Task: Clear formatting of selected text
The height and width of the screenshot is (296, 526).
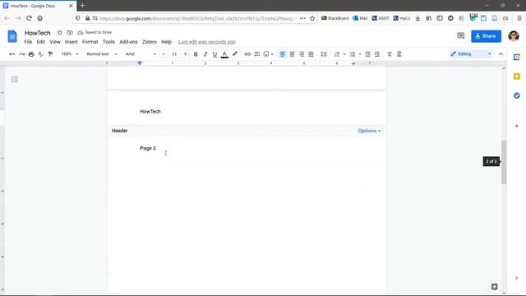Action: (390, 54)
